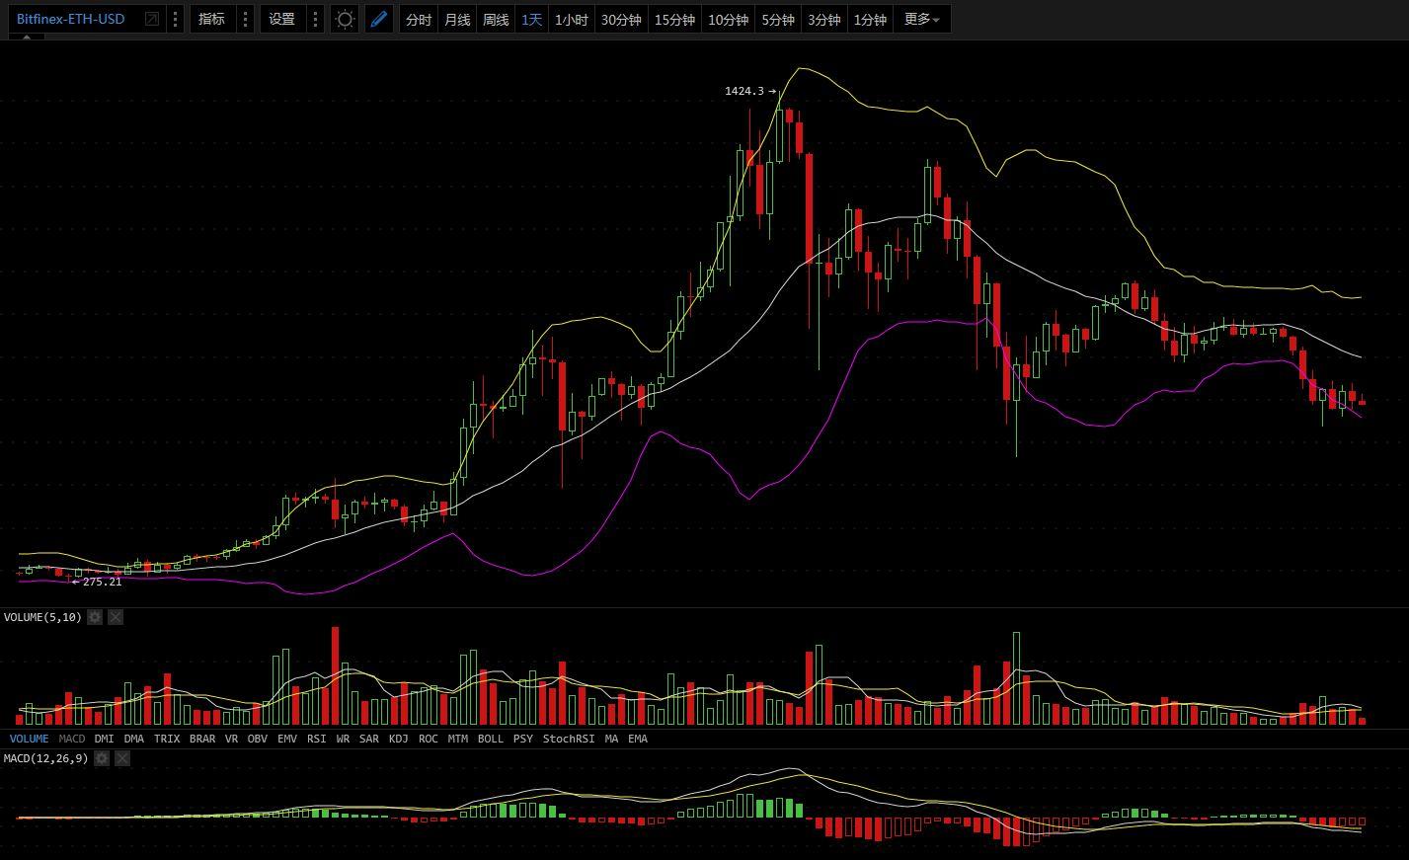This screenshot has width=1409, height=860.
Task: Click the MACD(12,26,9) panel title
Action: tap(45, 758)
